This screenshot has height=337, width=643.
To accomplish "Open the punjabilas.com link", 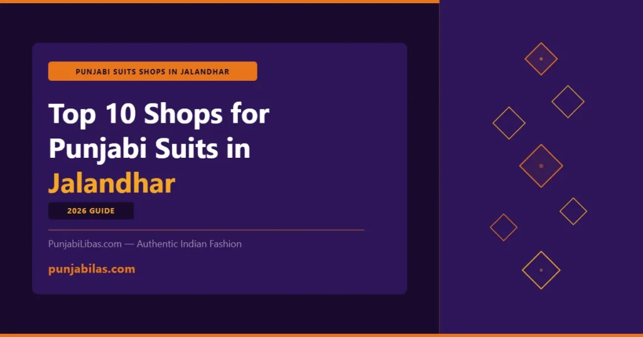I will pyautogui.click(x=92, y=269).
